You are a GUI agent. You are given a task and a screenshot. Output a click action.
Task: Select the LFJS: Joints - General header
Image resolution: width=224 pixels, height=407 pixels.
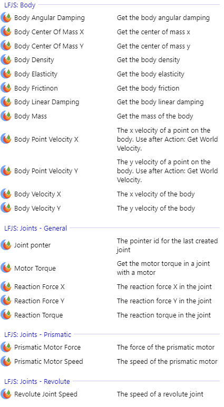36,228
